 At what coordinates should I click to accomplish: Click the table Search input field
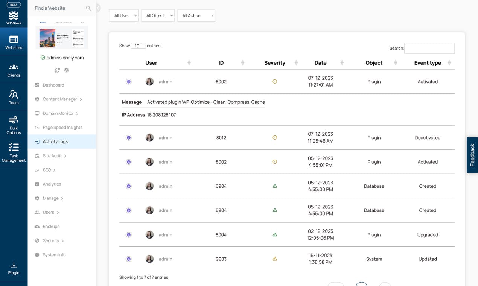click(x=429, y=48)
